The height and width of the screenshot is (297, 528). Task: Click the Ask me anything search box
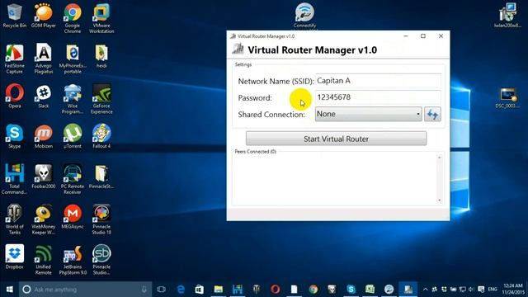coord(85,290)
